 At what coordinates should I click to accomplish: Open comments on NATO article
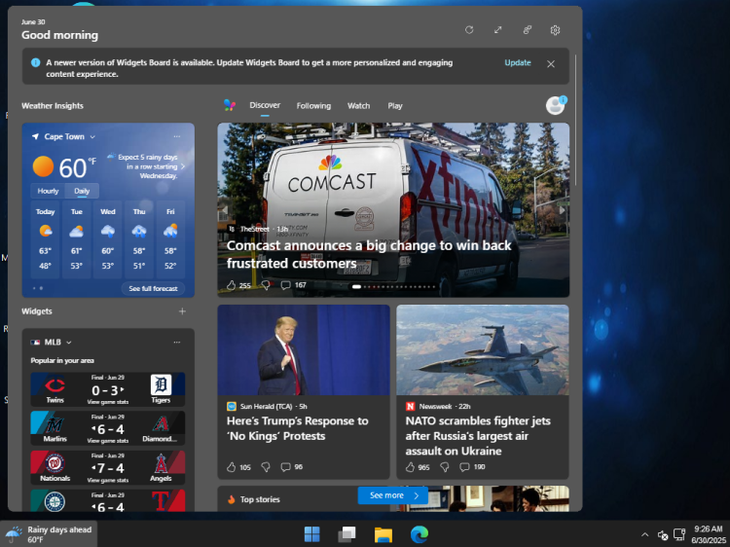pos(464,467)
